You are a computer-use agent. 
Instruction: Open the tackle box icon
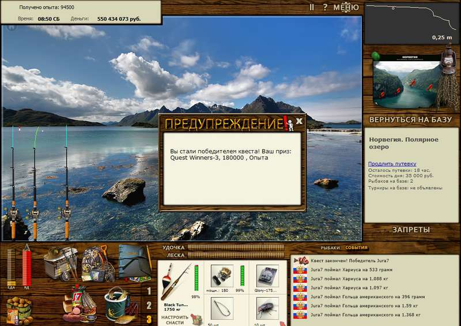[61, 264]
